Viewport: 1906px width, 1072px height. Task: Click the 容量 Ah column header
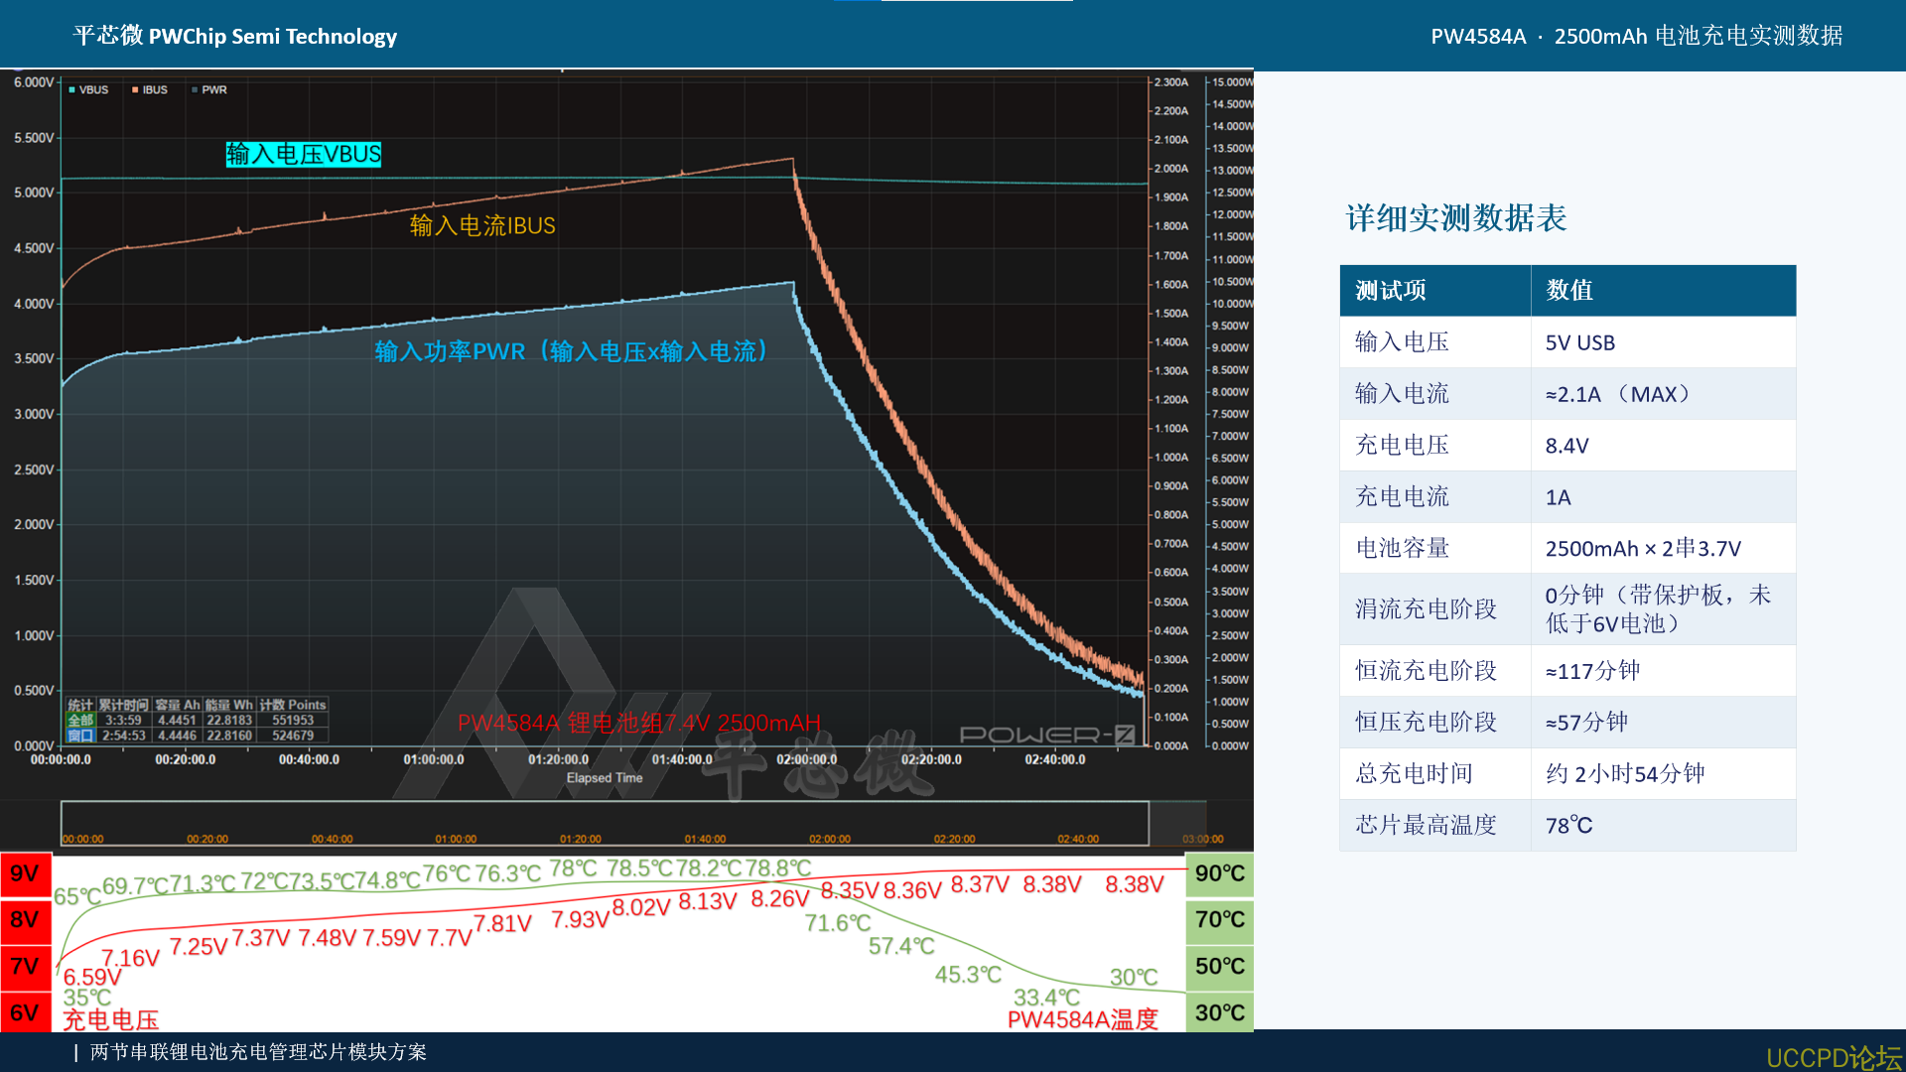pyautogui.click(x=178, y=705)
